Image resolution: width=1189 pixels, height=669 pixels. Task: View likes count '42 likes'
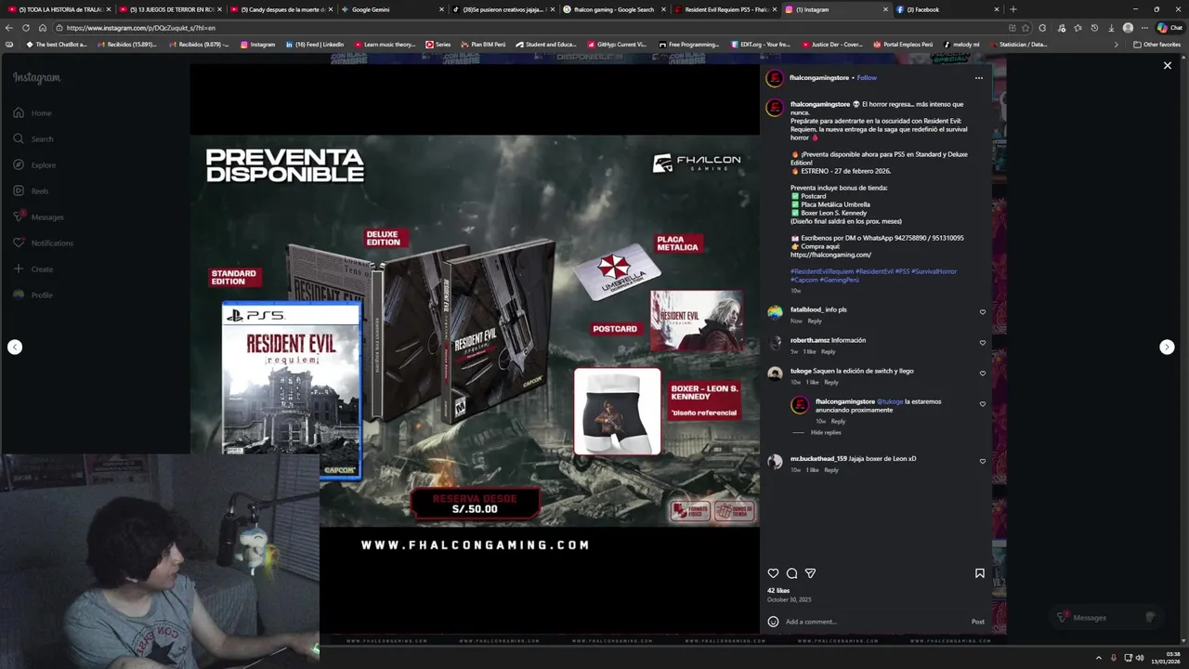[x=778, y=591]
